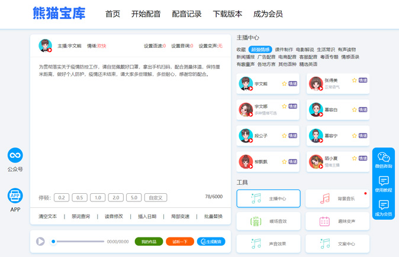Image resolution: width=399 pixels, height=257 pixels.
Task: Insert a 5.0 second pause
Action: point(134,197)
